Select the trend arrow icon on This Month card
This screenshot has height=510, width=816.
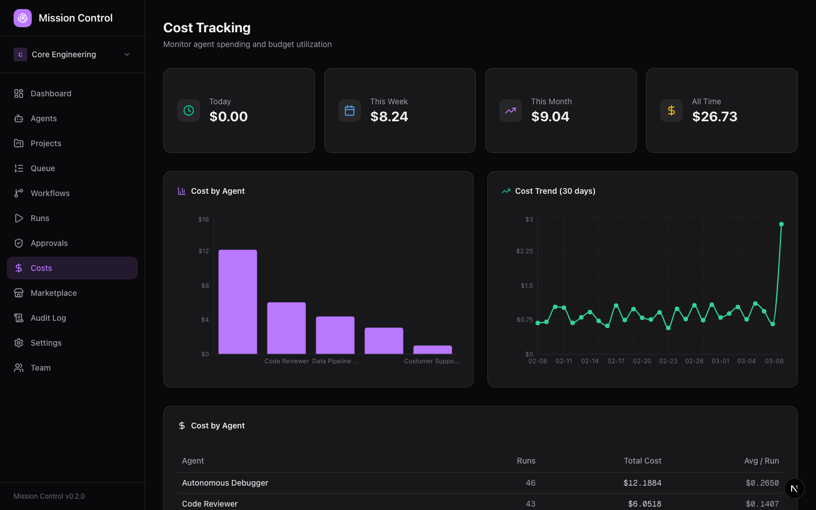511,110
